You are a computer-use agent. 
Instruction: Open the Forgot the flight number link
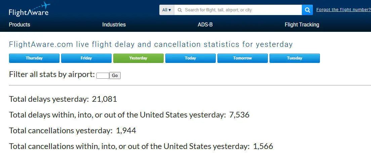click(343, 10)
